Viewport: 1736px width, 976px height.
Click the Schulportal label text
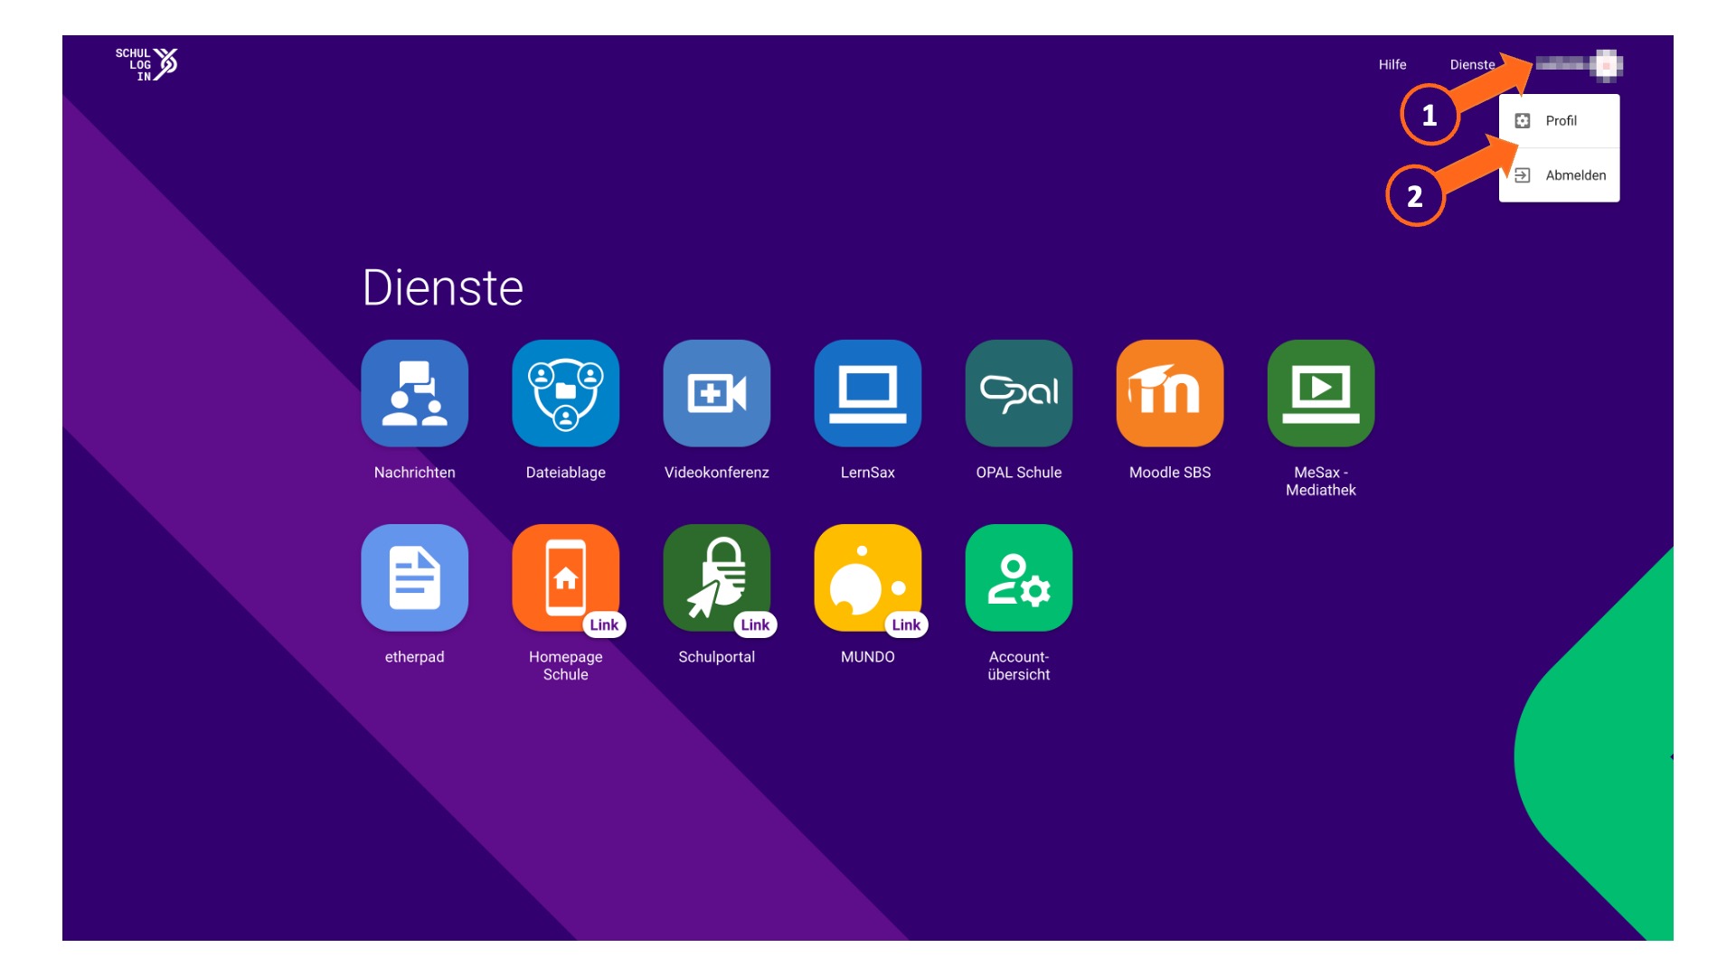(716, 657)
